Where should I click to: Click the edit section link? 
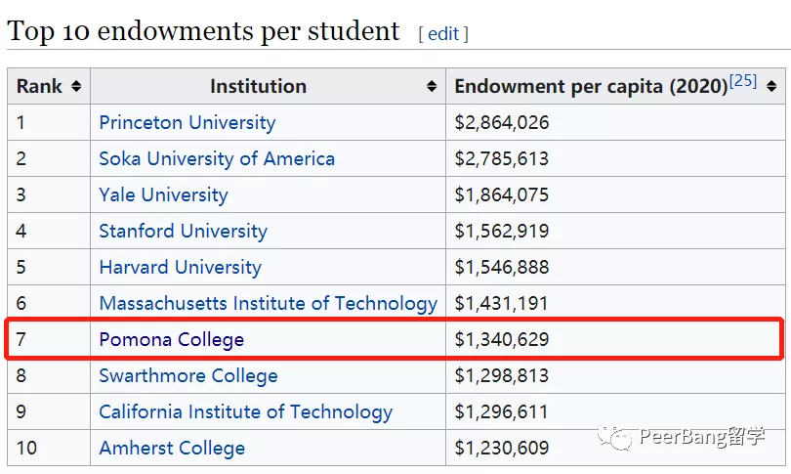tap(443, 34)
